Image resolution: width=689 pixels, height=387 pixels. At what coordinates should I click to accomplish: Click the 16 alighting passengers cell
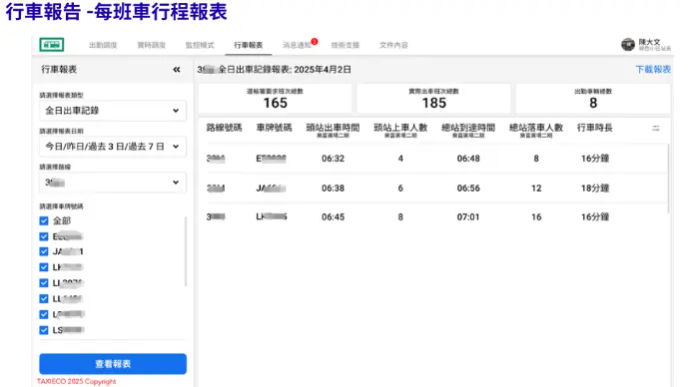[x=536, y=217]
